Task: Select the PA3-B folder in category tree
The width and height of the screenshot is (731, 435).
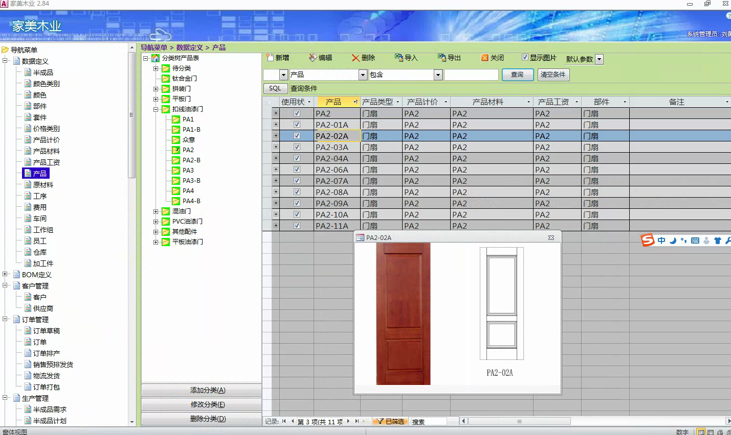Action: click(x=176, y=181)
